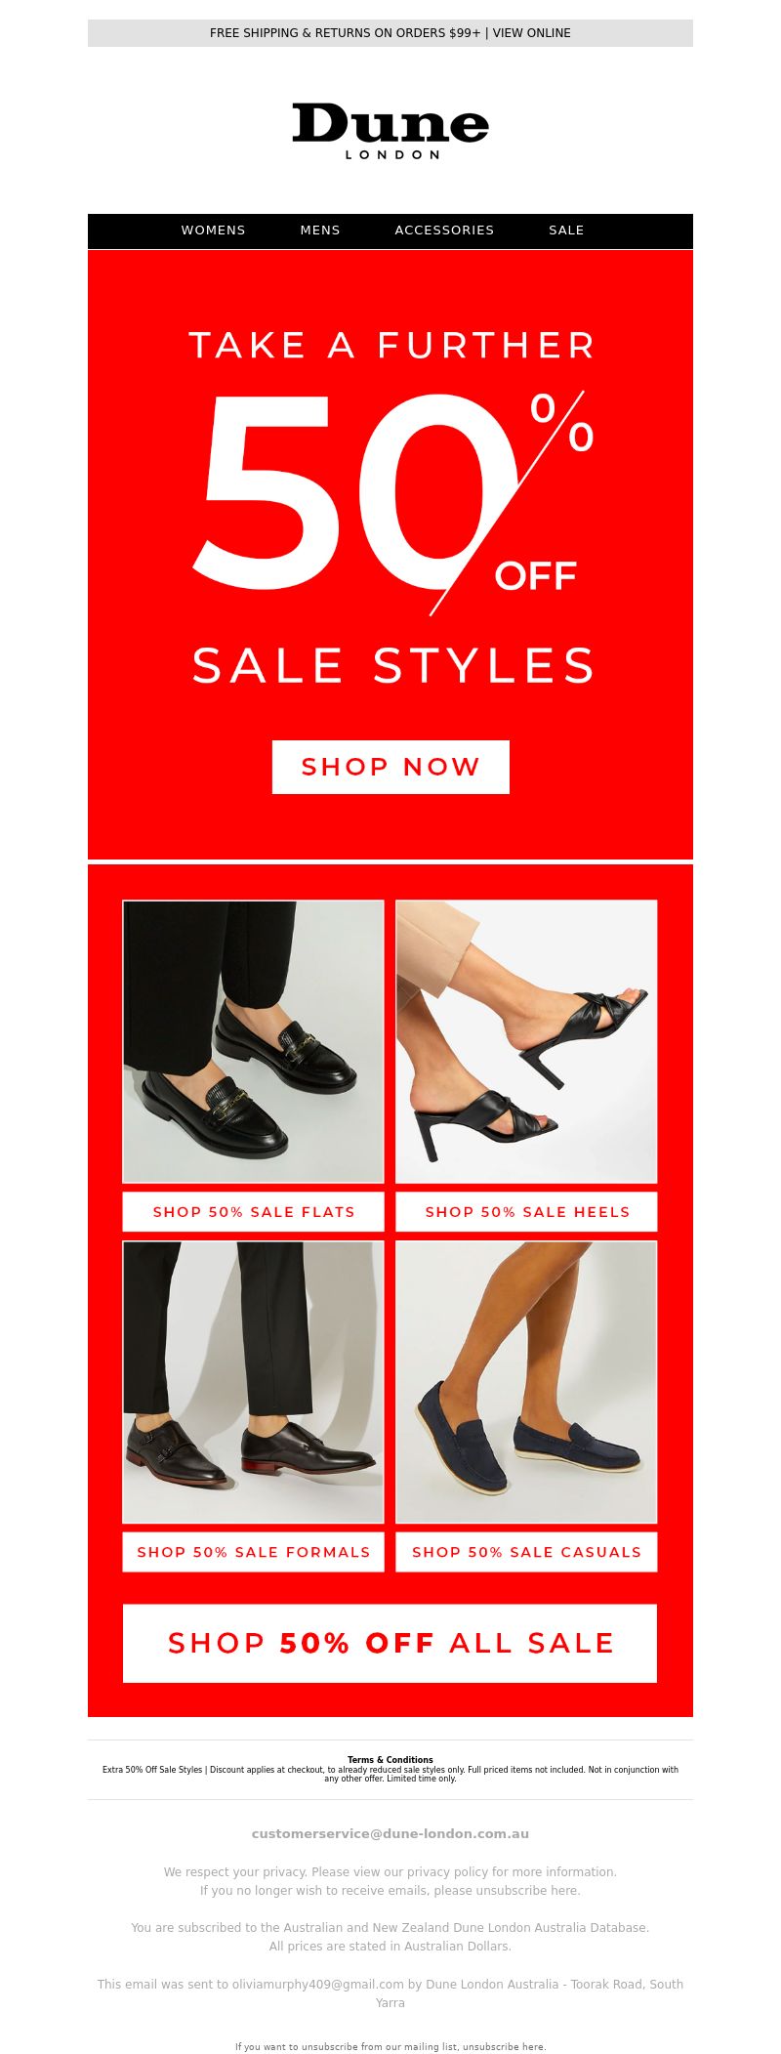Open the navy suede loafers image
This screenshot has width=781, height=2054.
coord(526,1382)
